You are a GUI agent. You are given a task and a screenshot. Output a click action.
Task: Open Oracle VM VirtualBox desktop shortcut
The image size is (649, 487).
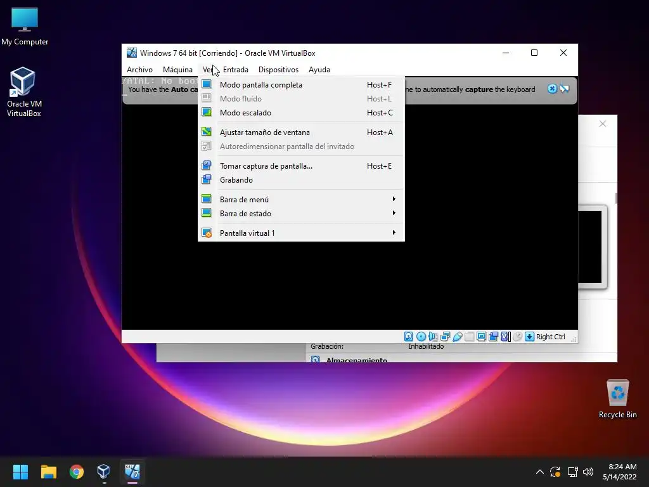point(23,92)
